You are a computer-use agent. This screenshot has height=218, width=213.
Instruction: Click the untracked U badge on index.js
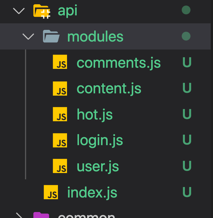click(187, 192)
